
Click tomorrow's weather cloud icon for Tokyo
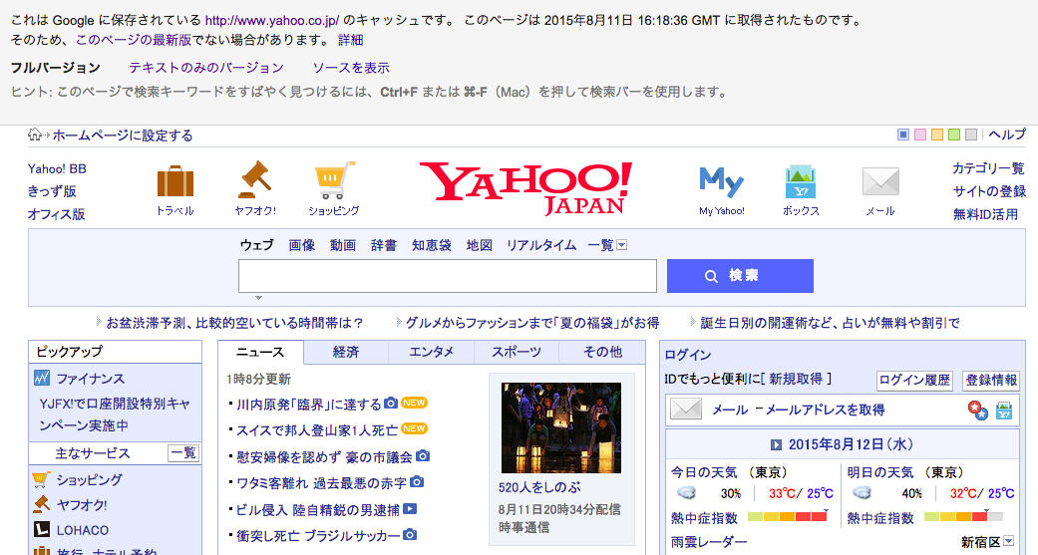(862, 493)
